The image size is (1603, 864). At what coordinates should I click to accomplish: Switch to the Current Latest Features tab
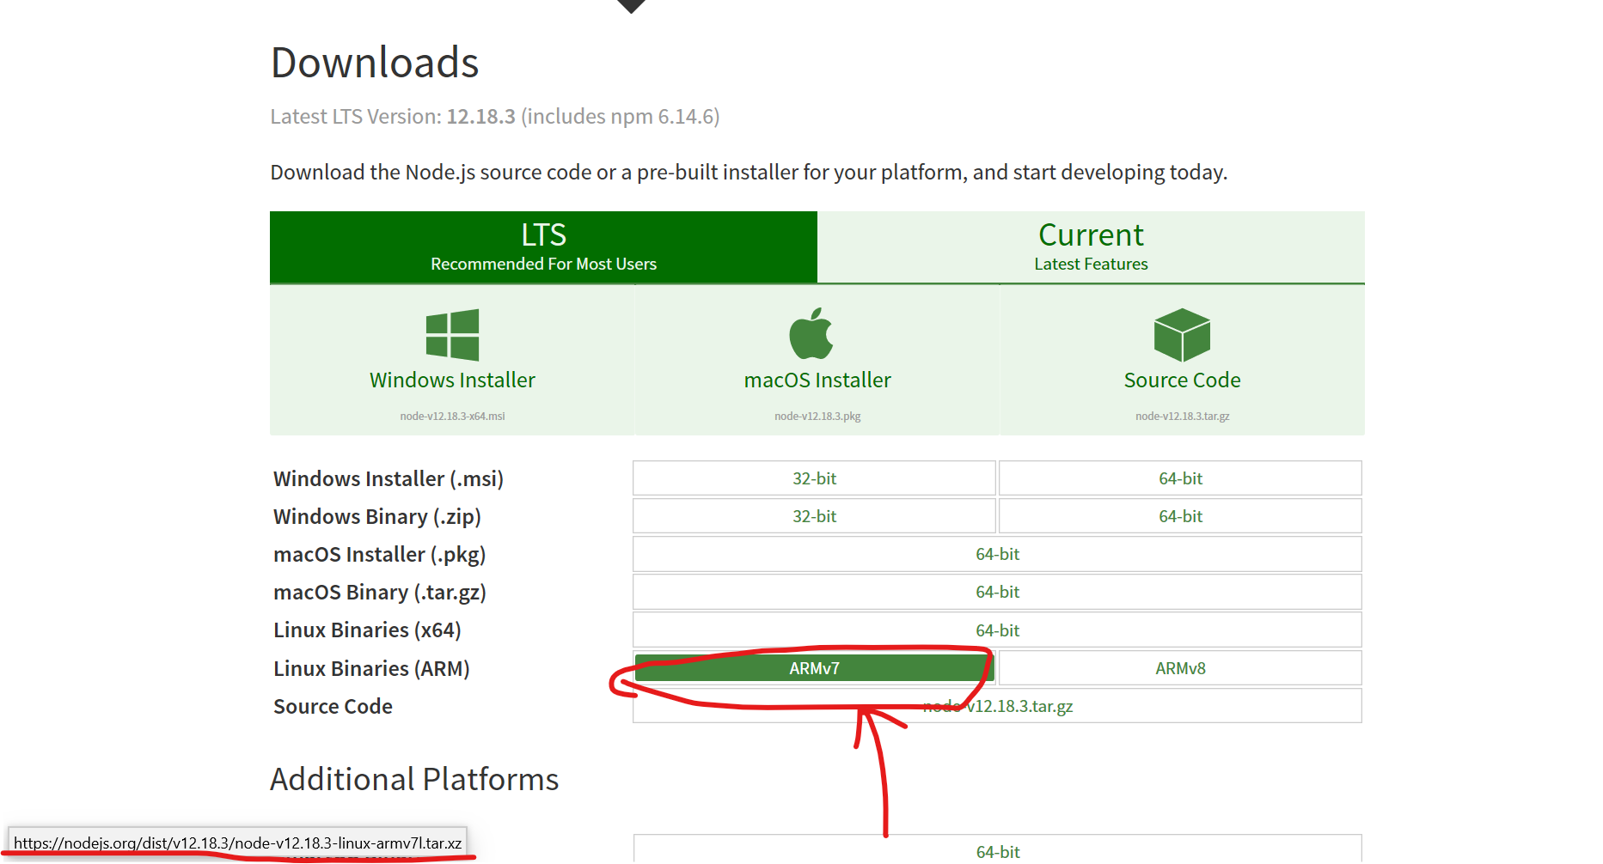1091,246
